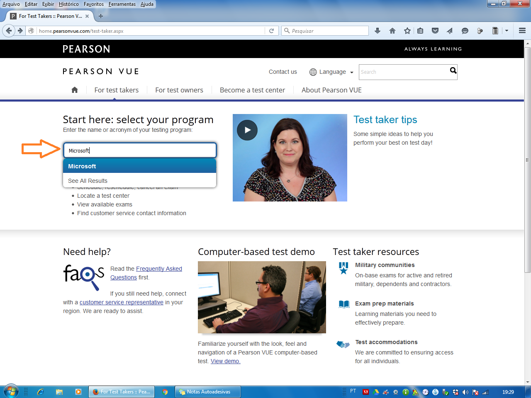Click the address bar URL field
This screenshot has height=398, width=531.
(151, 31)
